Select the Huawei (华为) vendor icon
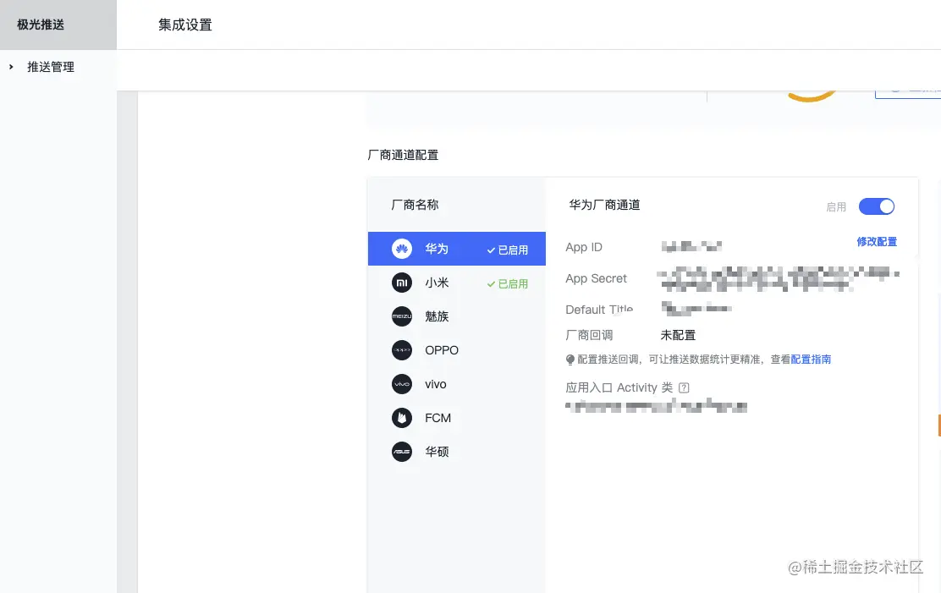 coord(402,249)
